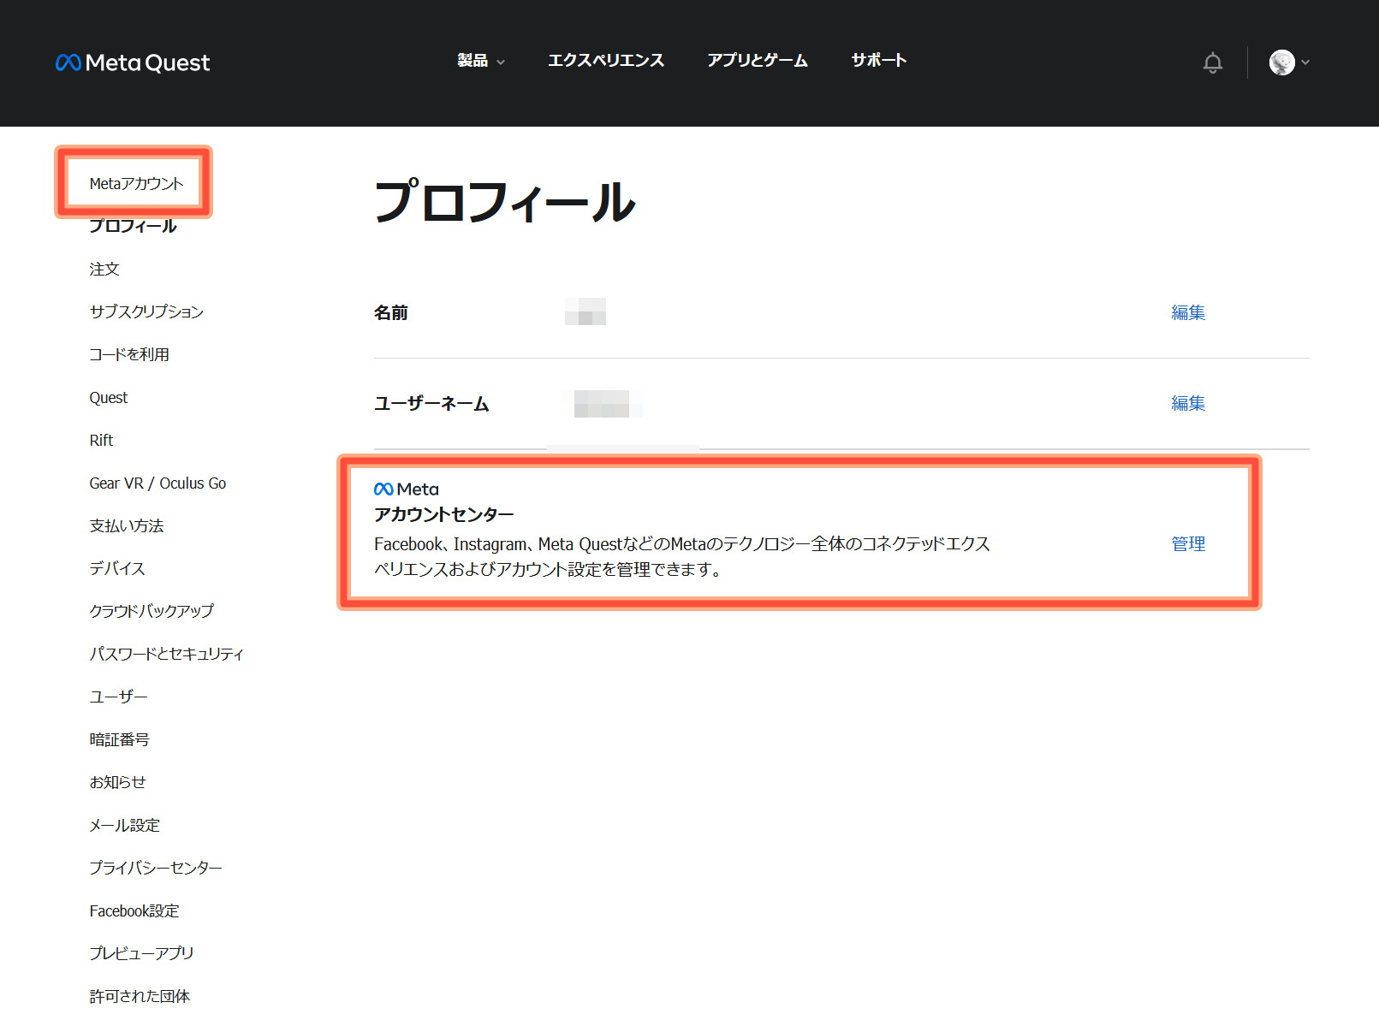This screenshot has width=1379, height=1026.
Task: Open Facebook設定 in the sidebar
Action: tap(134, 911)
